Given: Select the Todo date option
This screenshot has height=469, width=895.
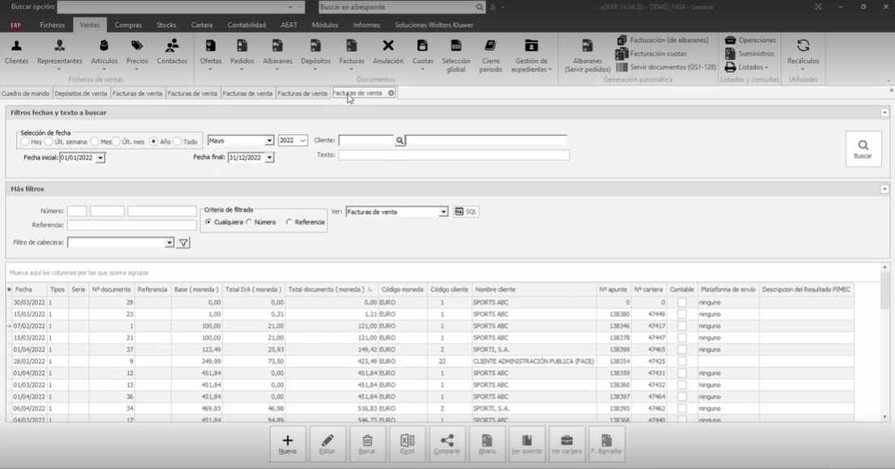Looking at the screenshot, I should [x=177, y=142].
